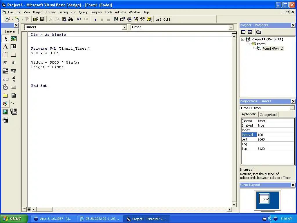Viewport: 297px width, 223px height.
Task: Select the CheckBox control tool
Action: click(6, 63)
